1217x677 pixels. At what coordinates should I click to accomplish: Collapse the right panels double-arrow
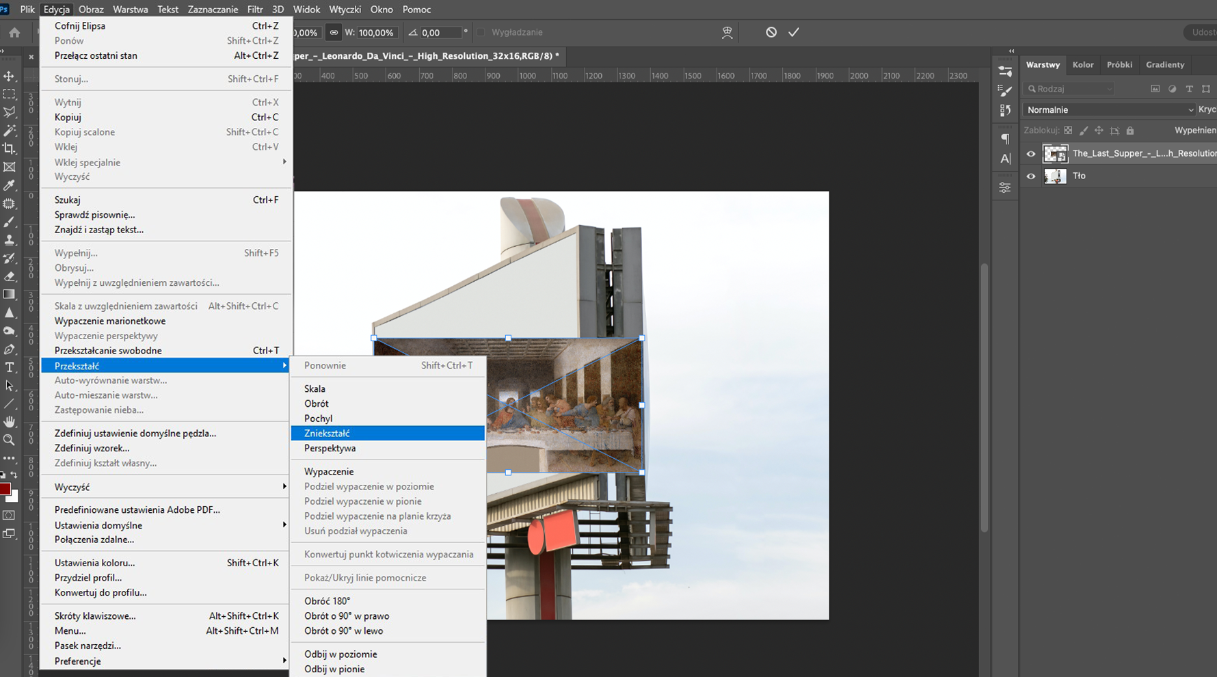(1012, 51)
